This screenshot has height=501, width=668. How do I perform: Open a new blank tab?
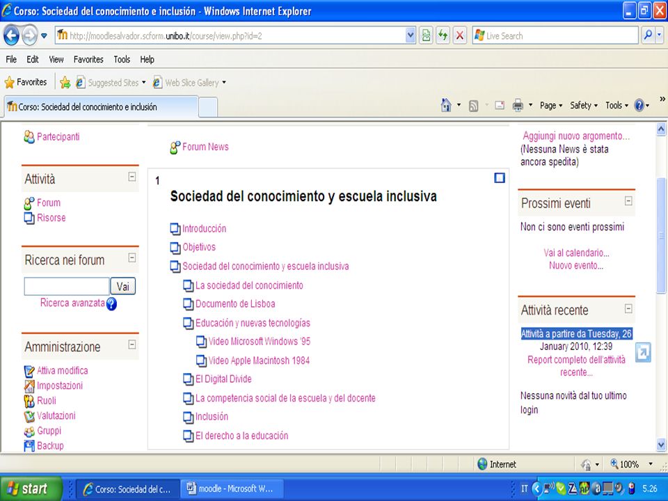point(208,107)
